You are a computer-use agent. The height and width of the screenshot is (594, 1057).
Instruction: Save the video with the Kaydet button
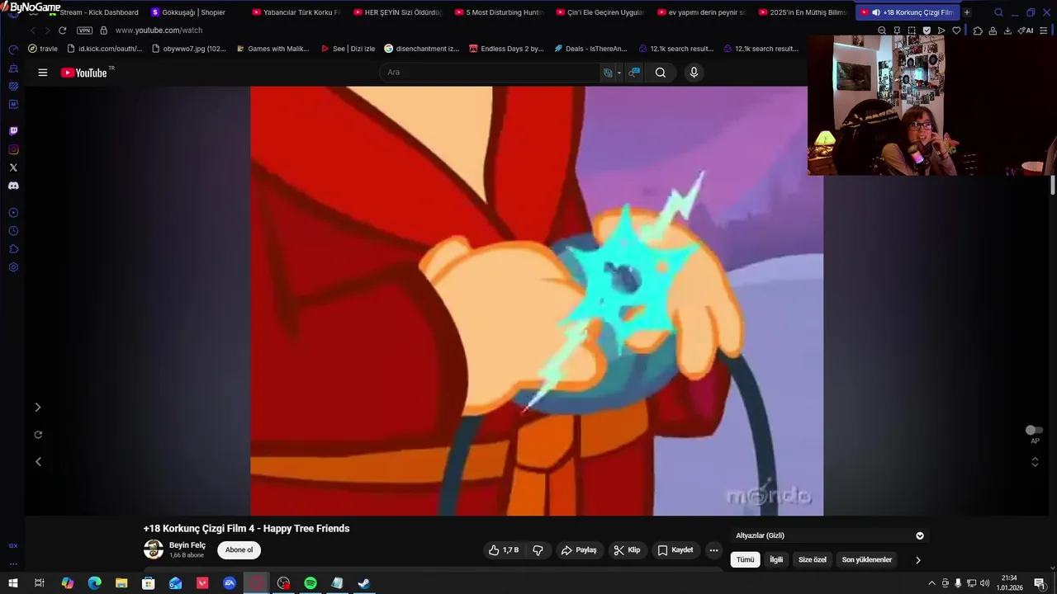675,550
